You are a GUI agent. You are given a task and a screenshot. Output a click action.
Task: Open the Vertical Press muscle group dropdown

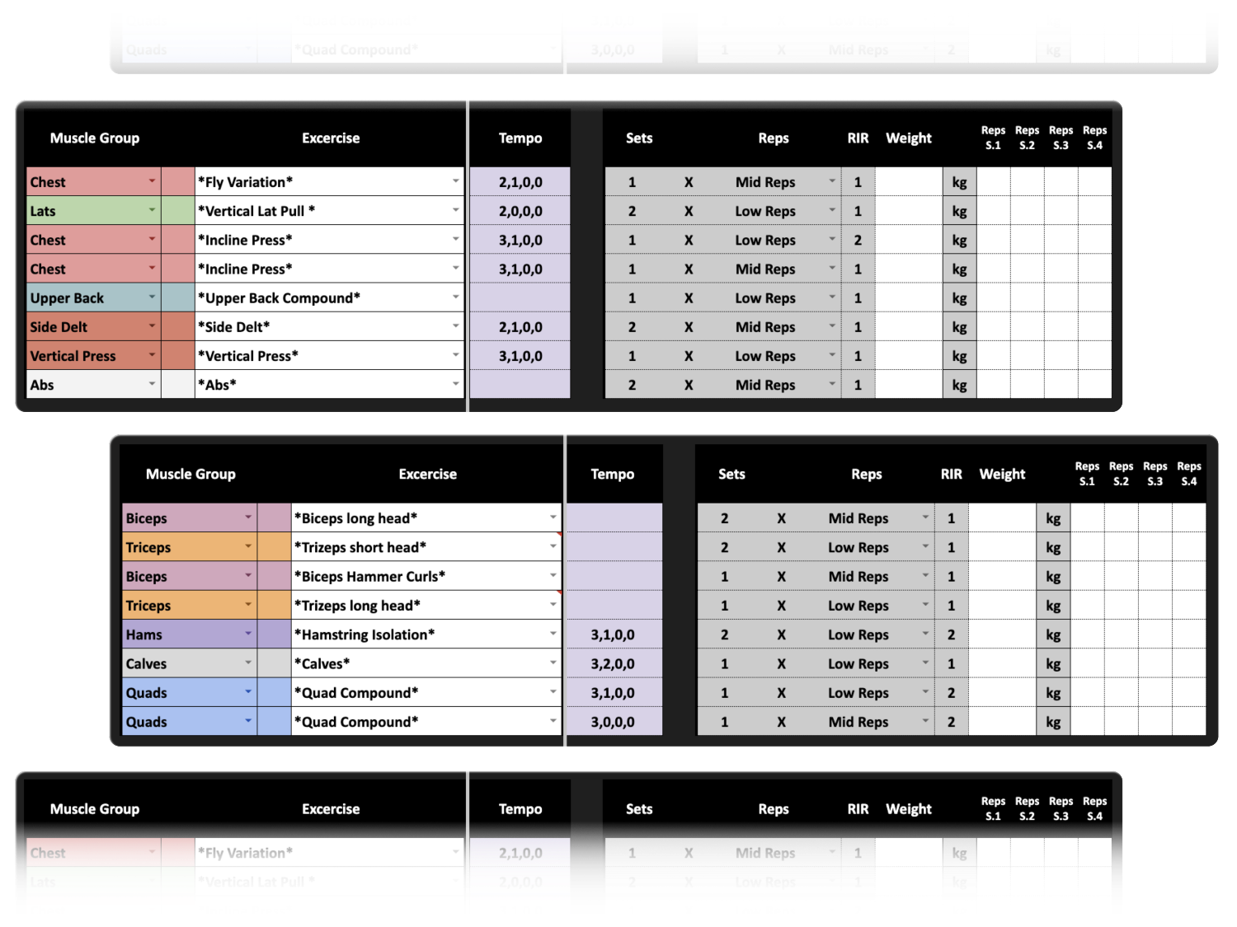pyautogui.click(x=152, y=355)
